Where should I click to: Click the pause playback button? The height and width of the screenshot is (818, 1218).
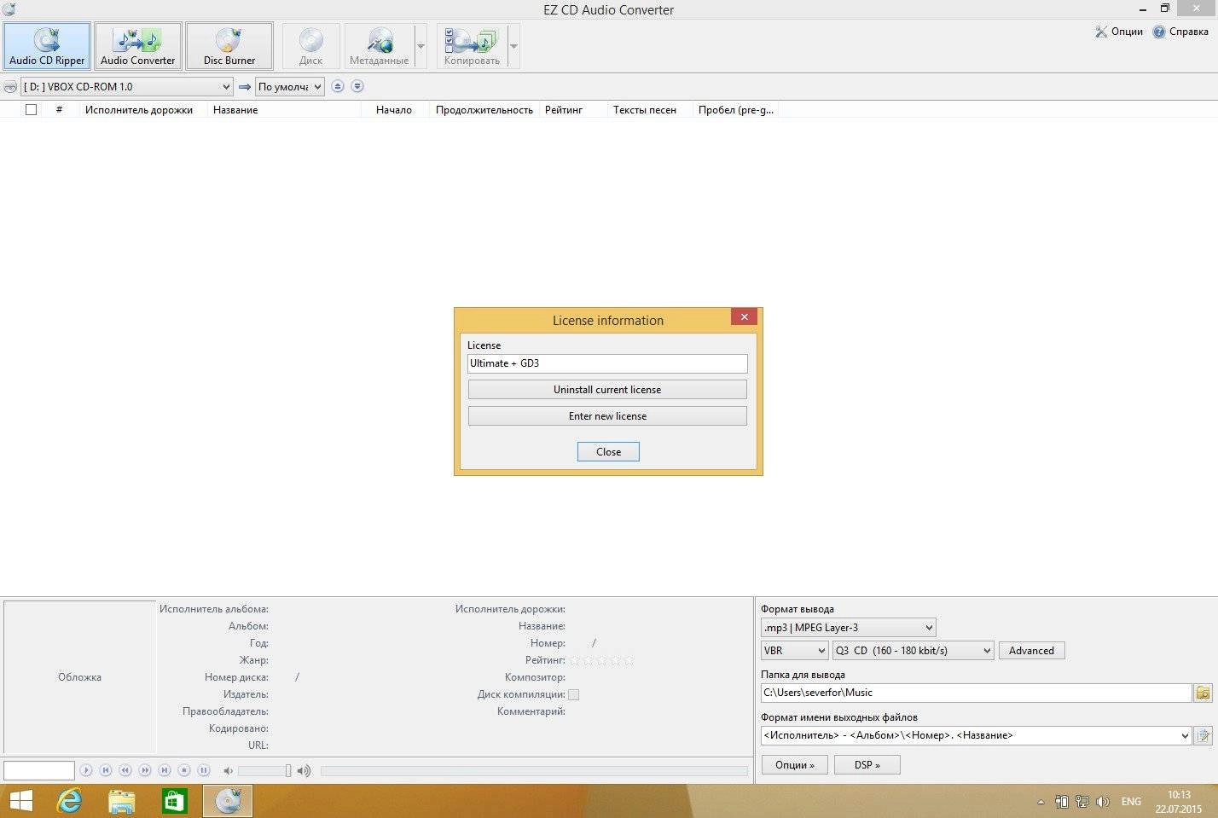(204, 770)
